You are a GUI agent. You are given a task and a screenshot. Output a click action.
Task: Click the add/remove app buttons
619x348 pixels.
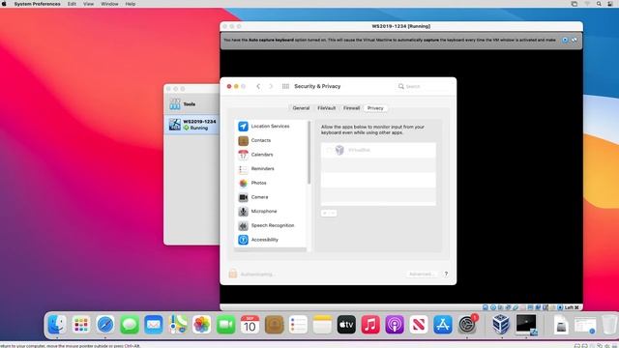[329, 213]
